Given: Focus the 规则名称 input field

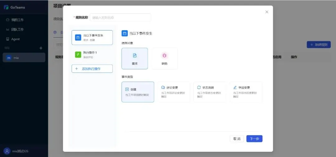Looking at the screenshot, I should pos(120,17).
